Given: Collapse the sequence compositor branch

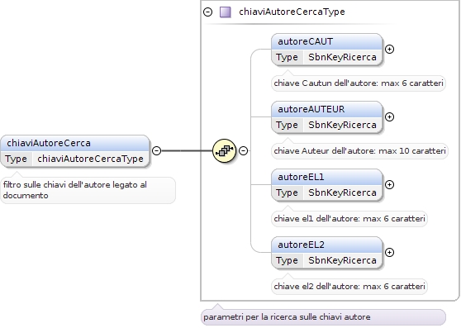Looking at the screenshot, I should [243, 150].
